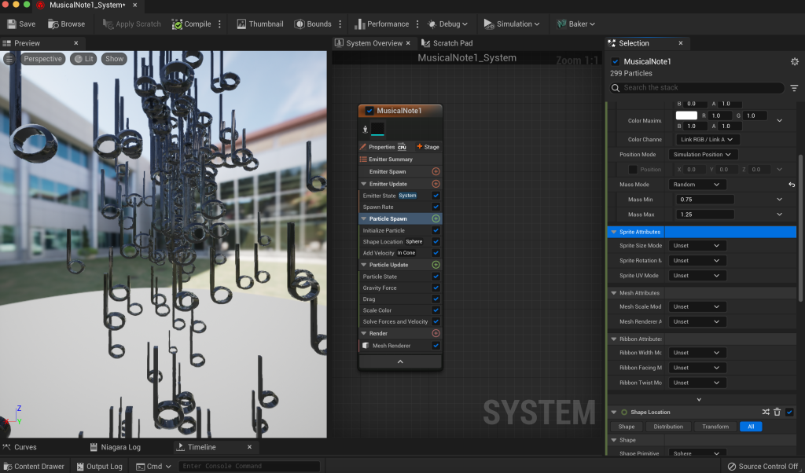
Task: Open the Selection panel settings gear
Action: coord(794,61)
